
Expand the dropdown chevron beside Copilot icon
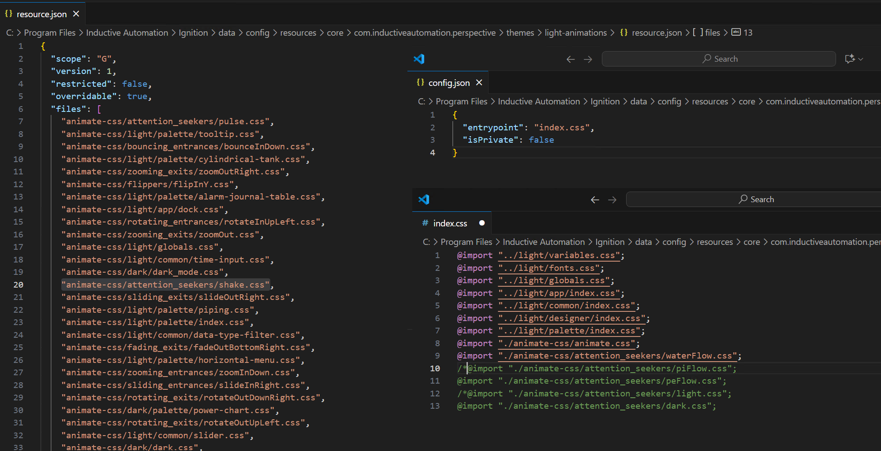coord(861,59)
